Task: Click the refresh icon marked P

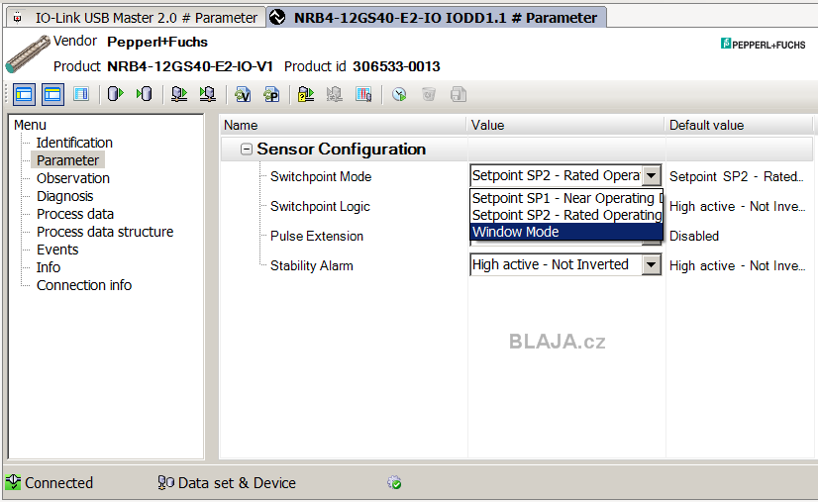Action: tap(271, 94)
